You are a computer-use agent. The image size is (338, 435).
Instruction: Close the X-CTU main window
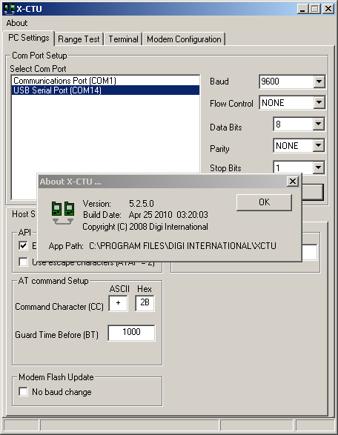328,9
